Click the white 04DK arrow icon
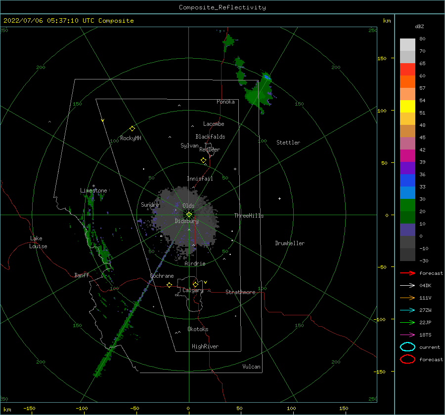This screenshot has width=445, height=415. coord(407,286)
